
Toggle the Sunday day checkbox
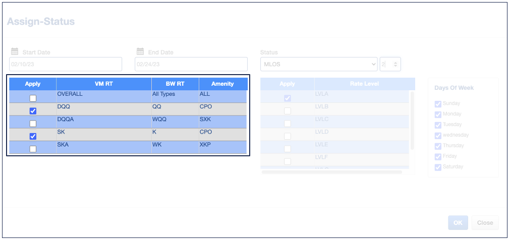pos(438,104)
